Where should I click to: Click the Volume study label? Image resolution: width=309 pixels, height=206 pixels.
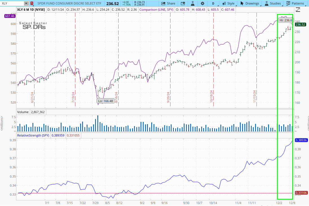(x=23, y=112)
